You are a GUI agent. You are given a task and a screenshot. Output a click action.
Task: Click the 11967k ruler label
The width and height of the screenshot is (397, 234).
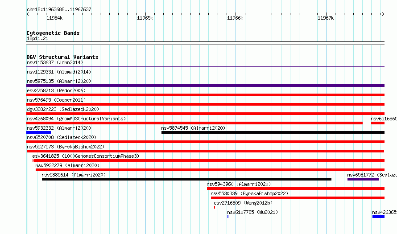[326, 18]
